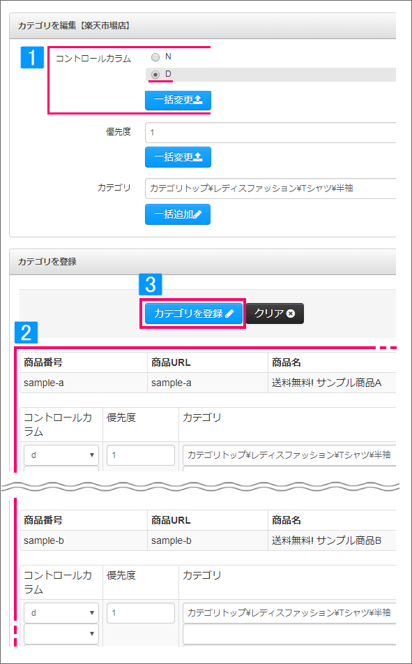The height and width of the screenshot is (664, 412).
Task: Open sample-b control column dropdown showing d
Action: [61, 613]
